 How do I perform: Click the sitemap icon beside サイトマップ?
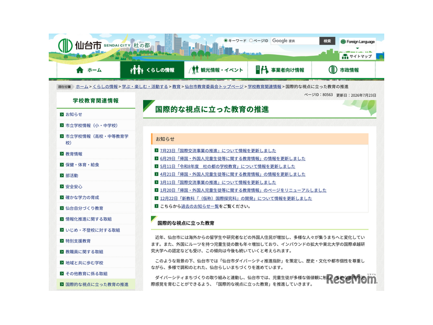345,56
